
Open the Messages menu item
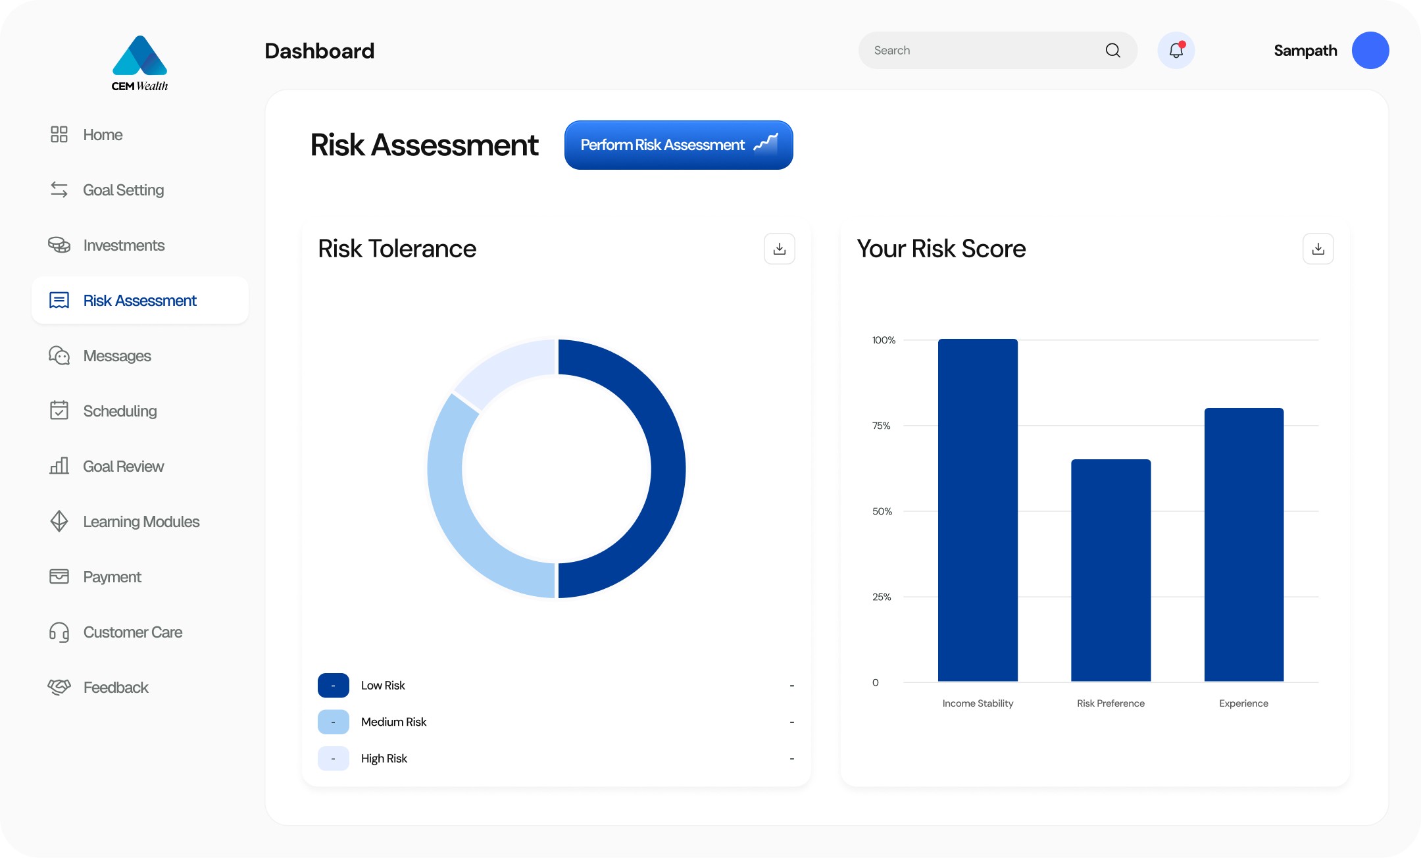(x=117, y=356)
